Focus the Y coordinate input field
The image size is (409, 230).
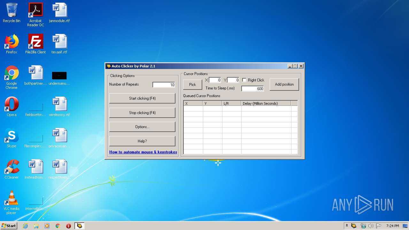click(x=233, y=80)
